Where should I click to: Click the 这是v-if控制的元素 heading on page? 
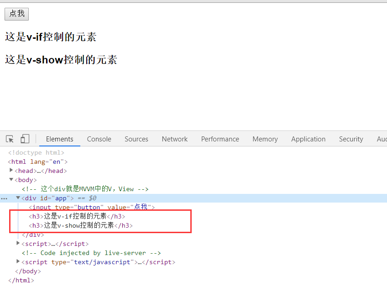tap(51, 37)
